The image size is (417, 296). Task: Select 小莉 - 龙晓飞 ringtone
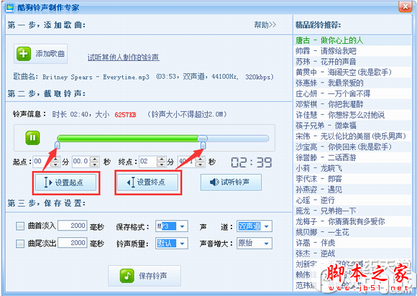352,168
